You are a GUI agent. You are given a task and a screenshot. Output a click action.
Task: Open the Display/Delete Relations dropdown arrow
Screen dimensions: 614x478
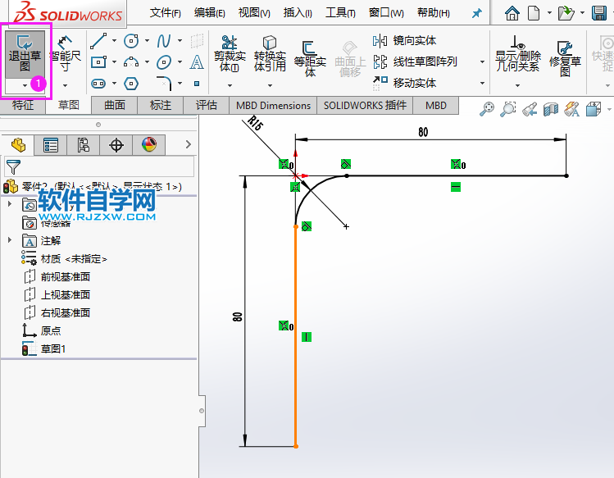[517, 85]
